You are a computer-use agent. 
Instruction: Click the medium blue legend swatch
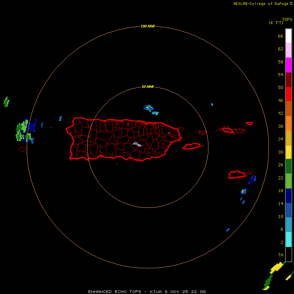(288, 210)
